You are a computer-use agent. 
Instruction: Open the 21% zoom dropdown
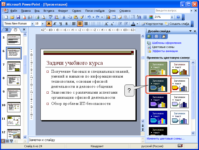click(x=172, y=17)
